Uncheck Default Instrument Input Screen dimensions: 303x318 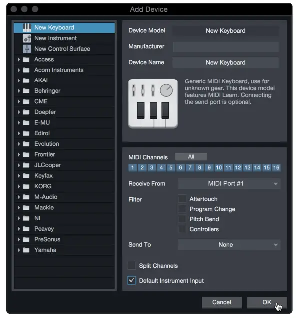coord(132,280)
